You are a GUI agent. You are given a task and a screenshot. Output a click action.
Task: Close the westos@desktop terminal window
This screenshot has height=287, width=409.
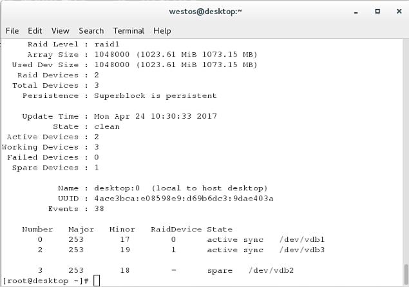tap(399, 11)
